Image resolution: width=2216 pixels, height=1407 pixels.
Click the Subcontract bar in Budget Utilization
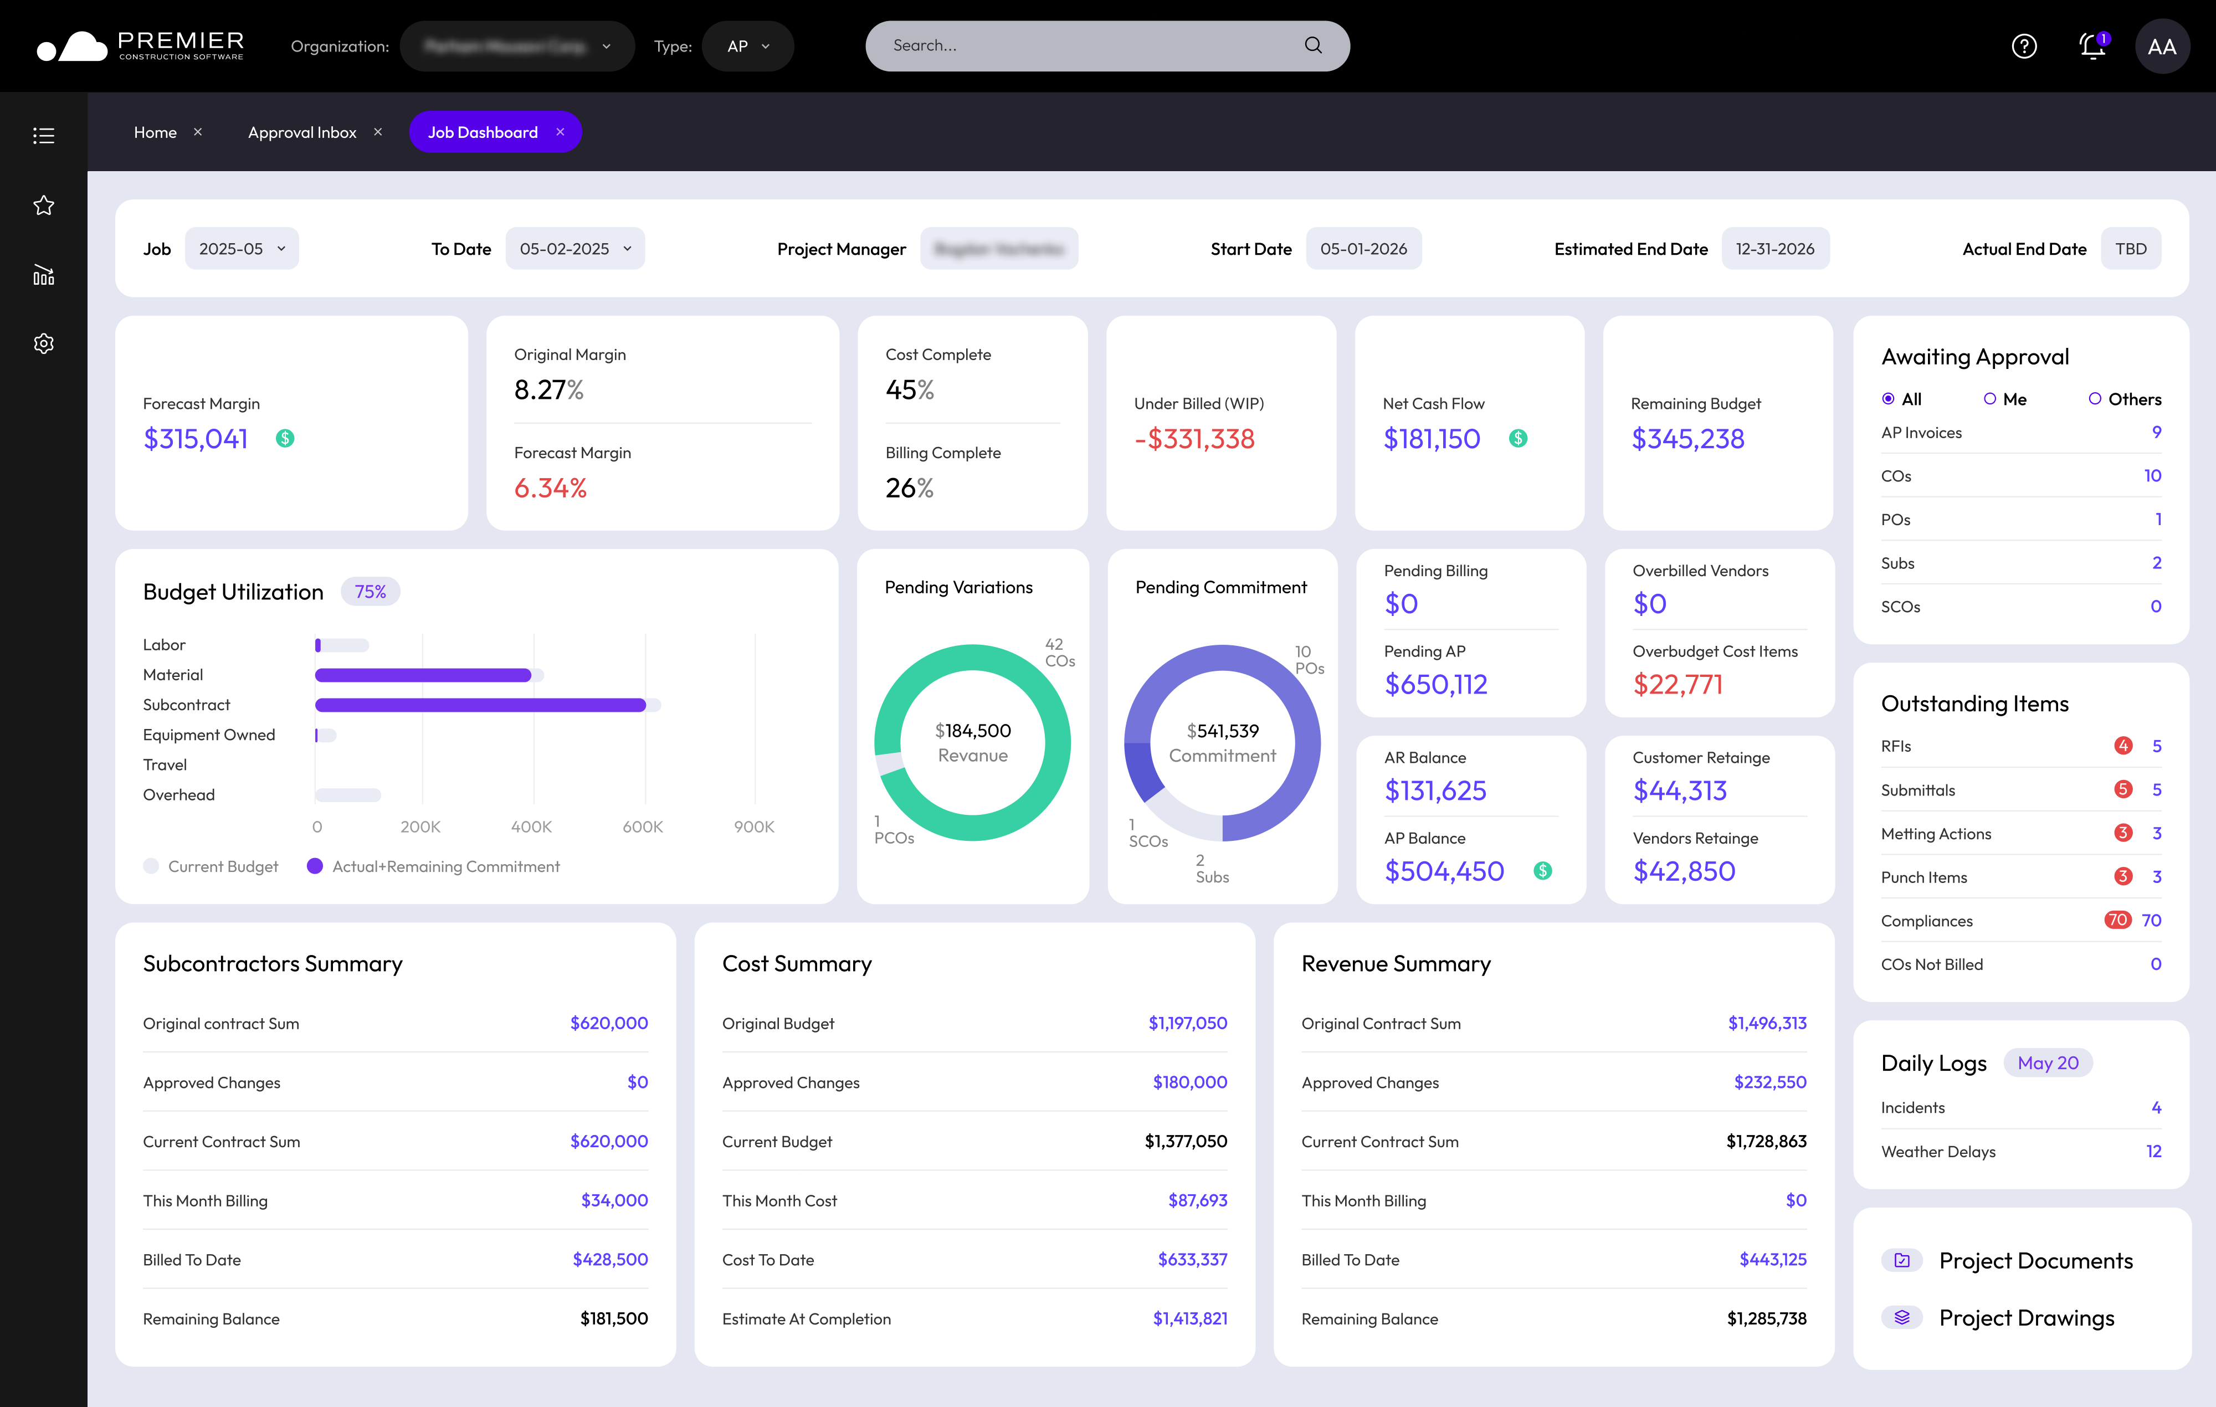[479, 705]
